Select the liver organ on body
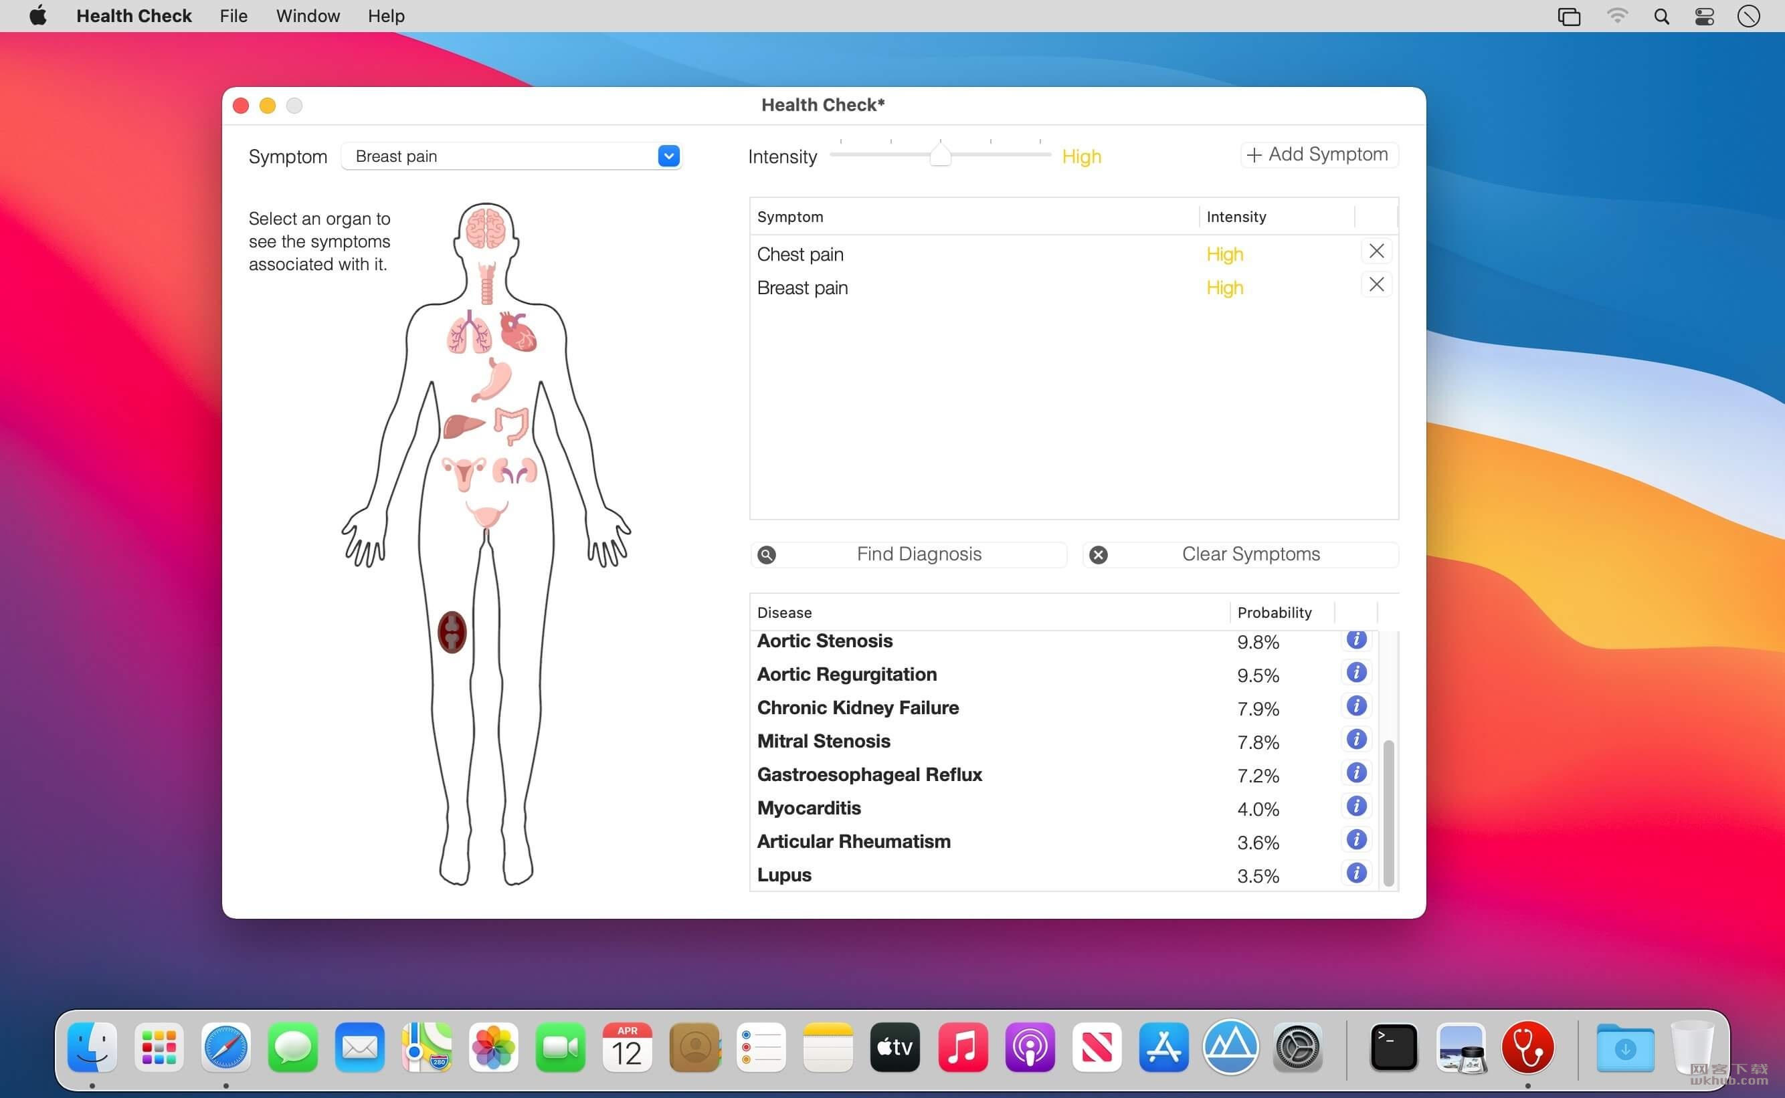 [463, 425]
